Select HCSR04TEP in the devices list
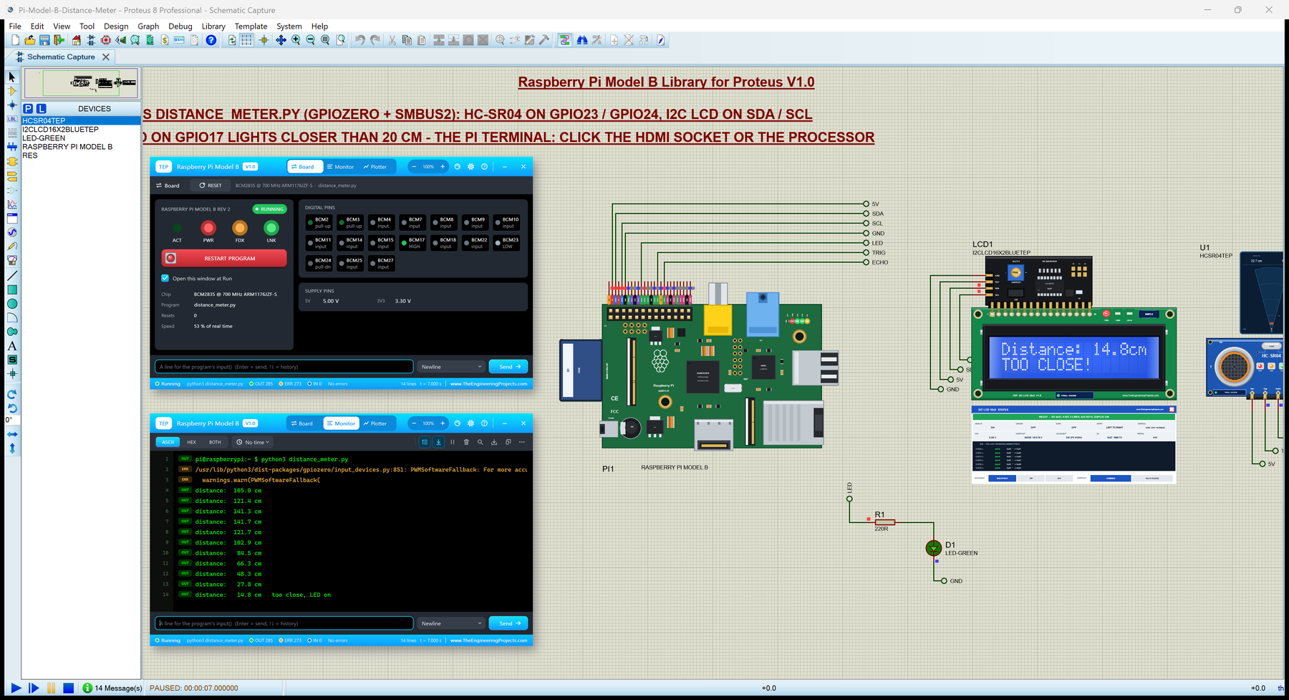 click(x=81, y=121)
